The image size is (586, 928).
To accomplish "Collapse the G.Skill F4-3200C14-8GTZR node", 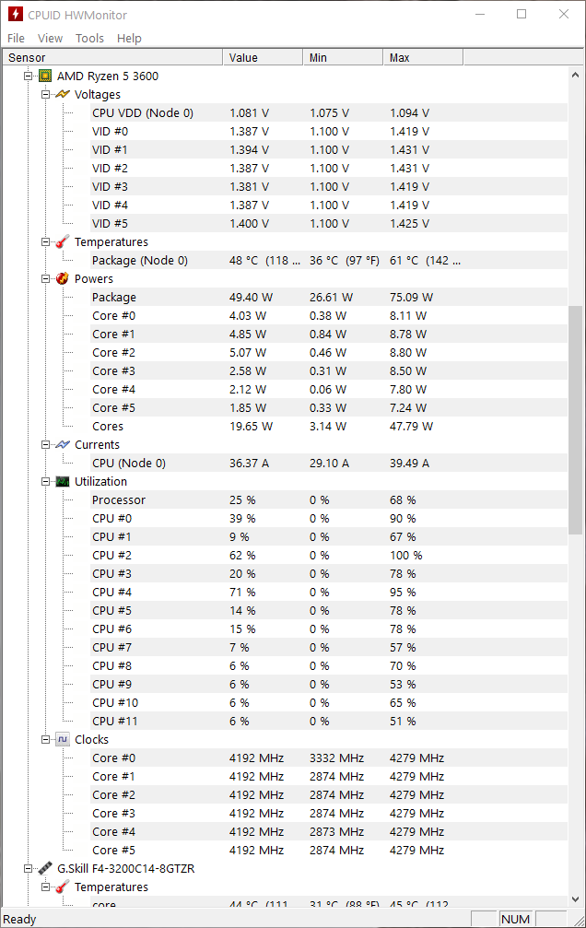I will click(28, 868).
